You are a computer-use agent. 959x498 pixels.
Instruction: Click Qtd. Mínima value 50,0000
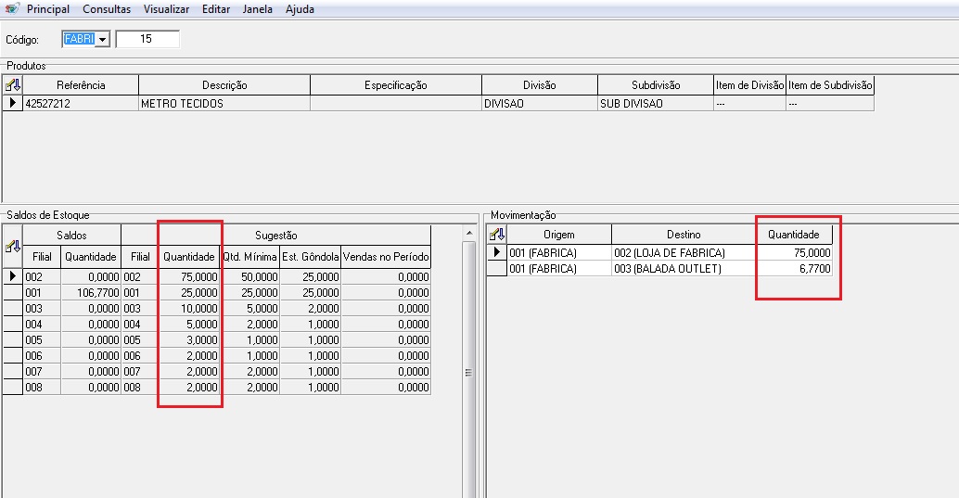coord(249,276)
